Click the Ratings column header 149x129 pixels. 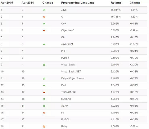point(116,3)
